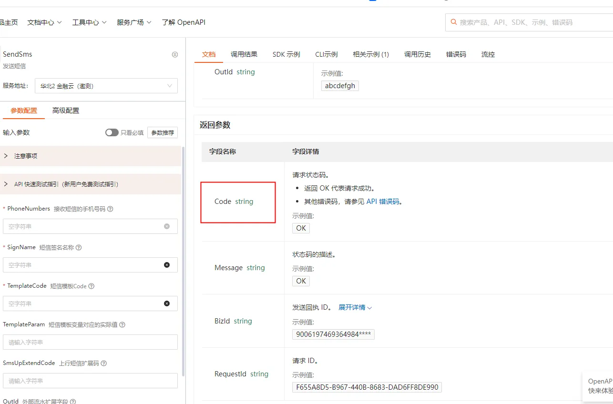
Task: Click the TemplateCode input field
Action: tap(90, 303)
